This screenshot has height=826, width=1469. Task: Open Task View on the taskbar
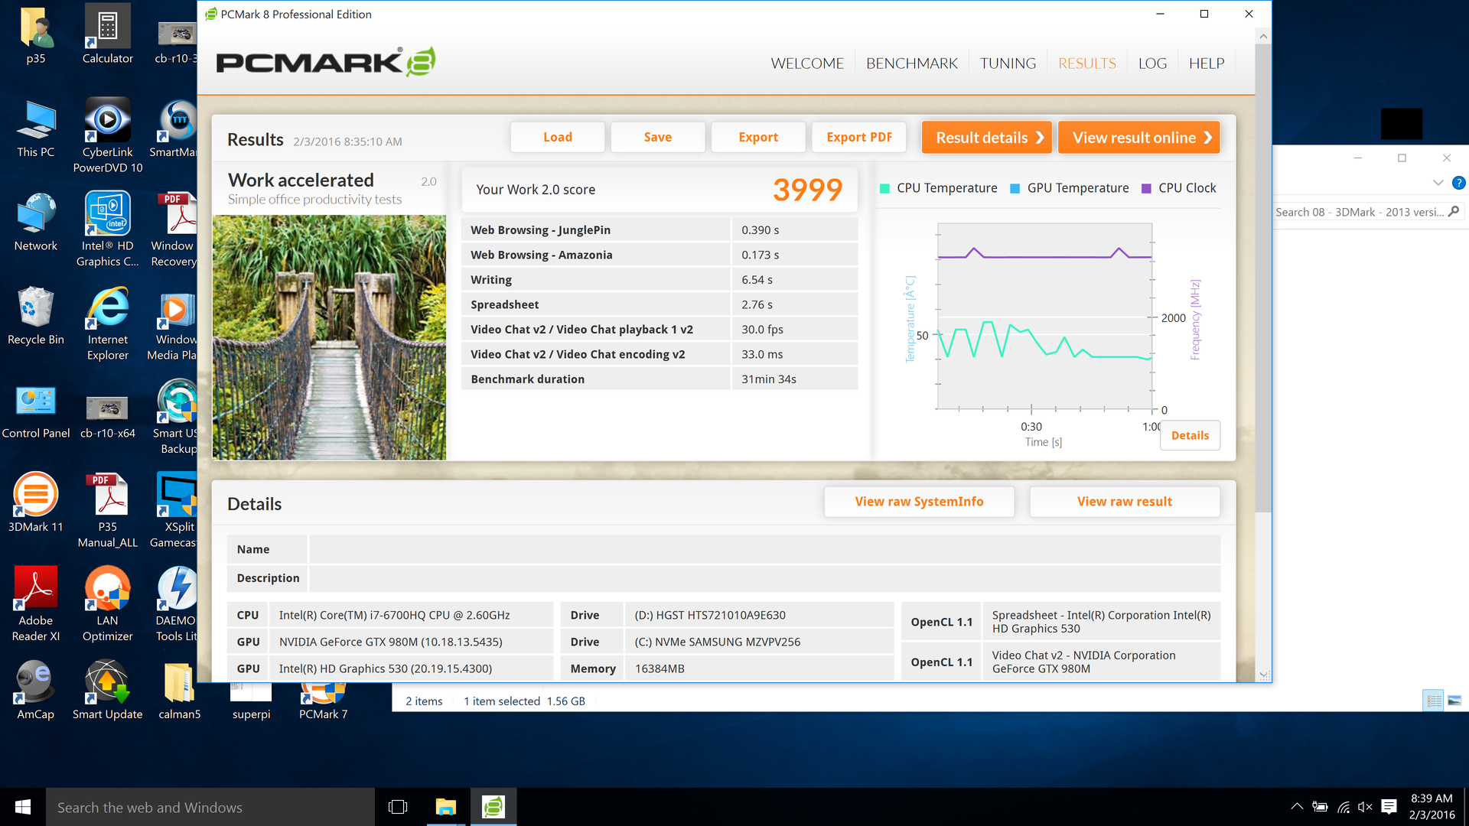398,807
